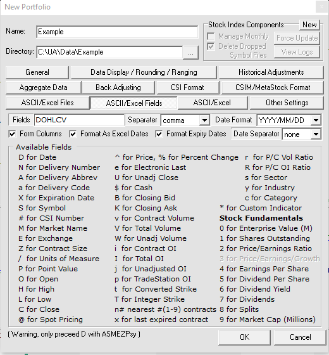The image size is (329, 355).
Task: Click 'Z for Contract Size' entry
Action: pos(53,248)
